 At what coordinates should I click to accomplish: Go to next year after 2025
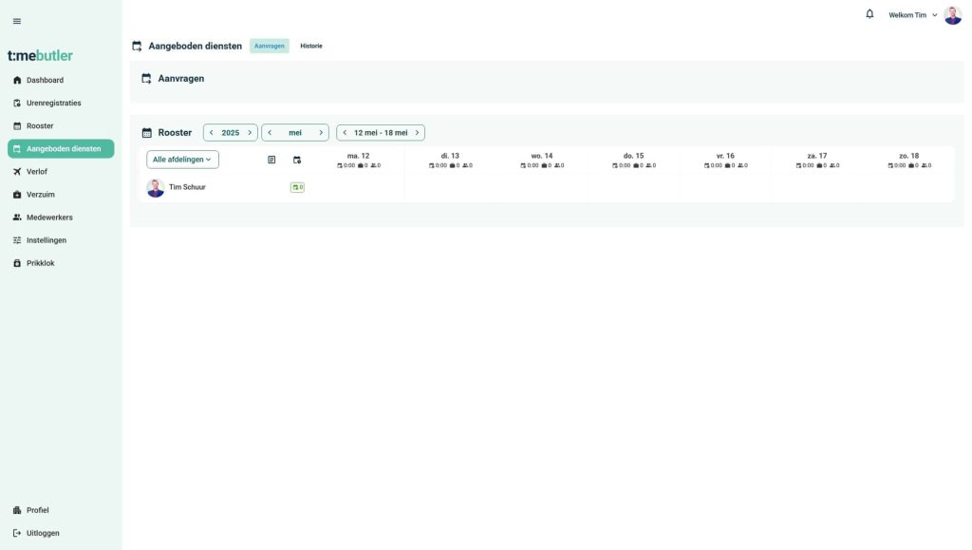(x=250, y=133)
